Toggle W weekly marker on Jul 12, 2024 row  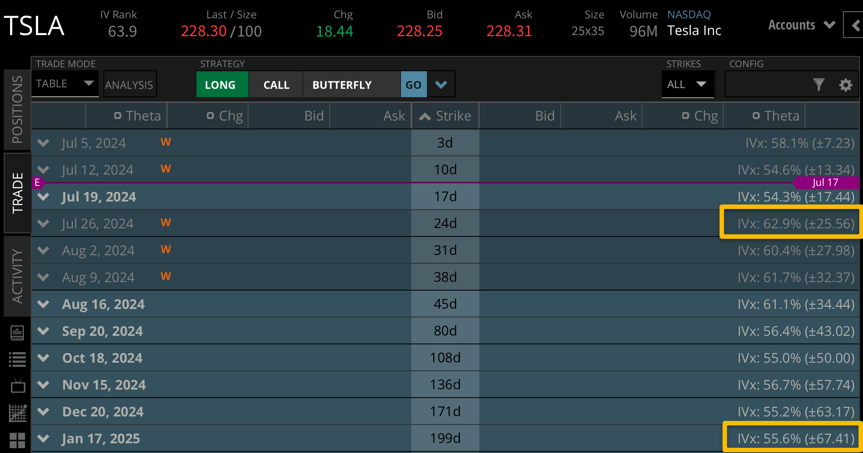(166, 169)
